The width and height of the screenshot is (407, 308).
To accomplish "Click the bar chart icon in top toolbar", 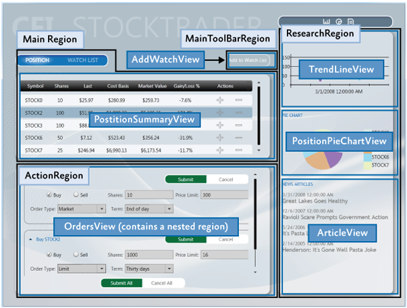I will 327,22.
